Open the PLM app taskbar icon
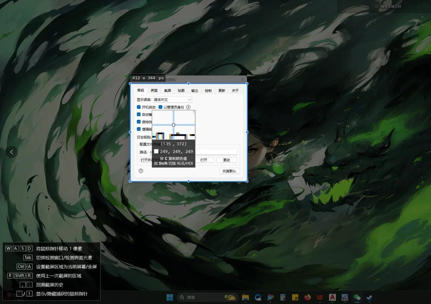 pos(345,297)
